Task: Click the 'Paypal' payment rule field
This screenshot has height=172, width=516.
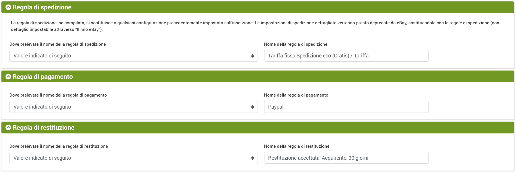Action: [x=346, y=107]
